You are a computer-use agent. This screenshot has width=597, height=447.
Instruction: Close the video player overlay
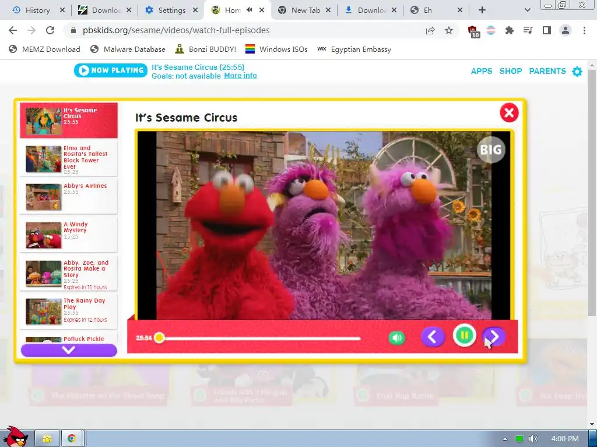(x=509, y=112)
